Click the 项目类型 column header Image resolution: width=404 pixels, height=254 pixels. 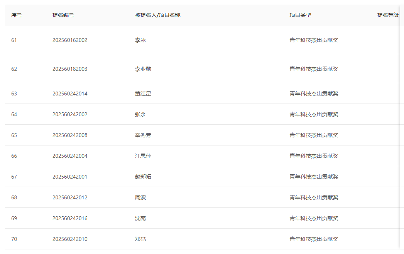[x=300, y=15]
